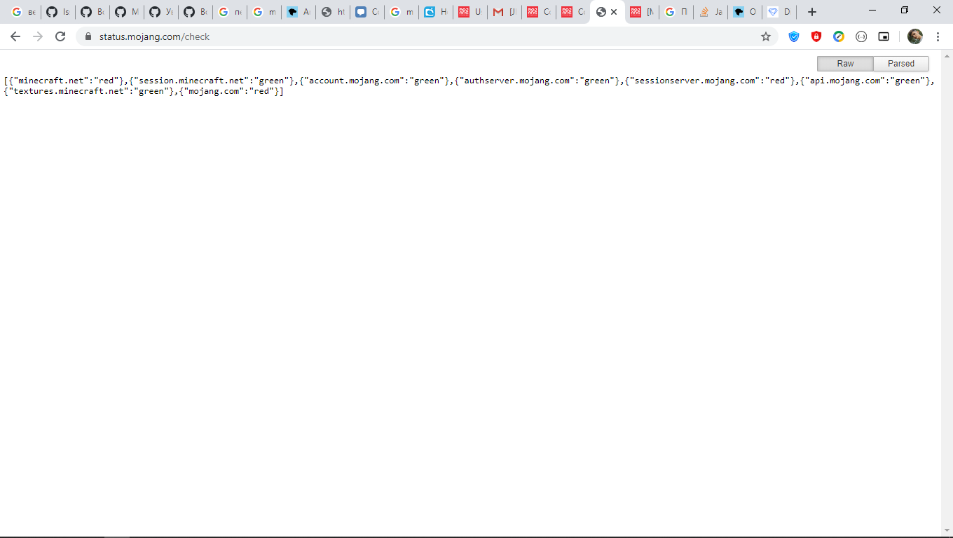Open the picture-in-picture extension icon
This screenshot has width=953, height=538.
click(x=884, y=36)
